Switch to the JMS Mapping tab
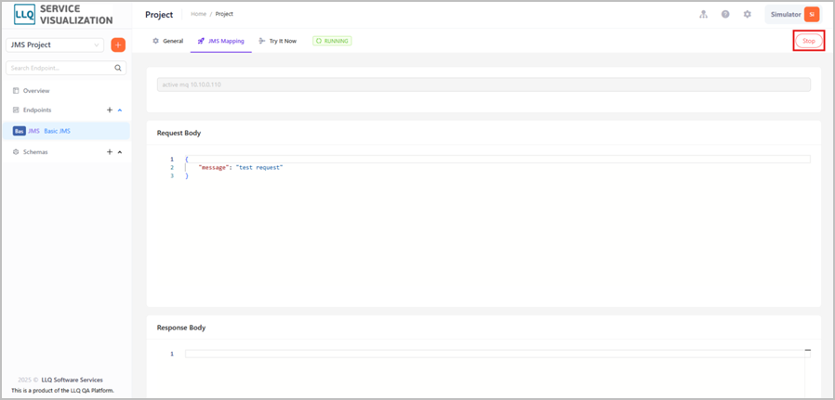The width and height of the screenshot is (835, 400). pos(221,41)
